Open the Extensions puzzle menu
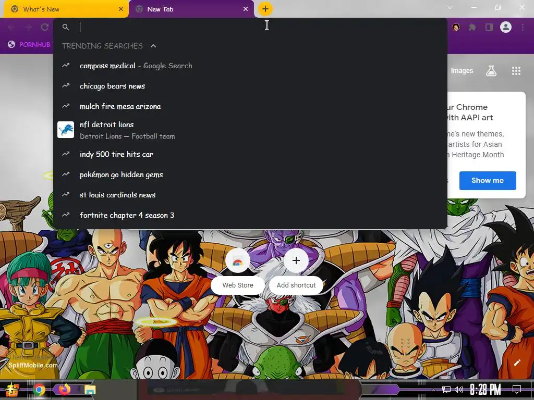The height and width of the screenshot is (400, 534). coord(472,27)
